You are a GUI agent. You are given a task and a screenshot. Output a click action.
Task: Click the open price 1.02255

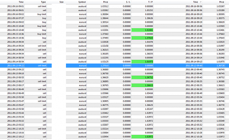coord(104,58)
